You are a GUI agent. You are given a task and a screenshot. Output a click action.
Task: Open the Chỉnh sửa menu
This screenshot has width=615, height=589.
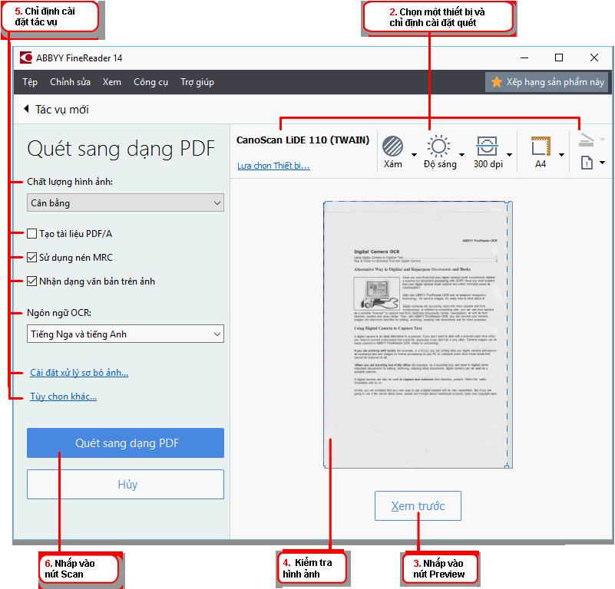pyautogui.click(x=70, y=82)
